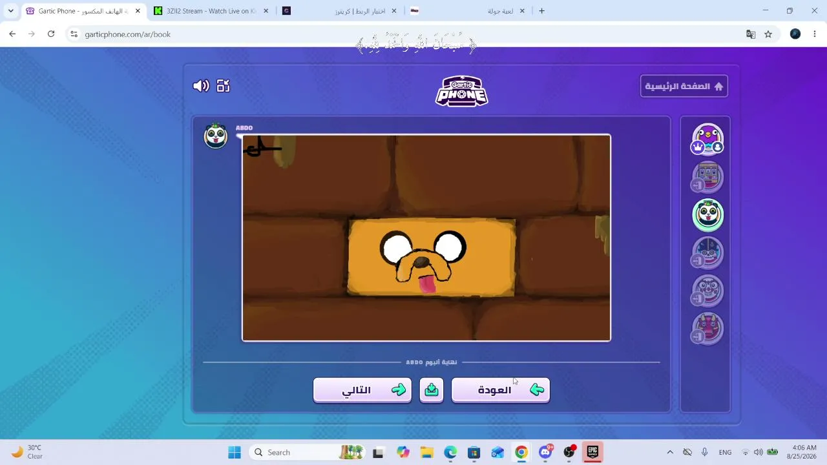This screenshot has height=465, width=827.
Task: Launch Copilot from the taskbar
Action: point(403,453)
